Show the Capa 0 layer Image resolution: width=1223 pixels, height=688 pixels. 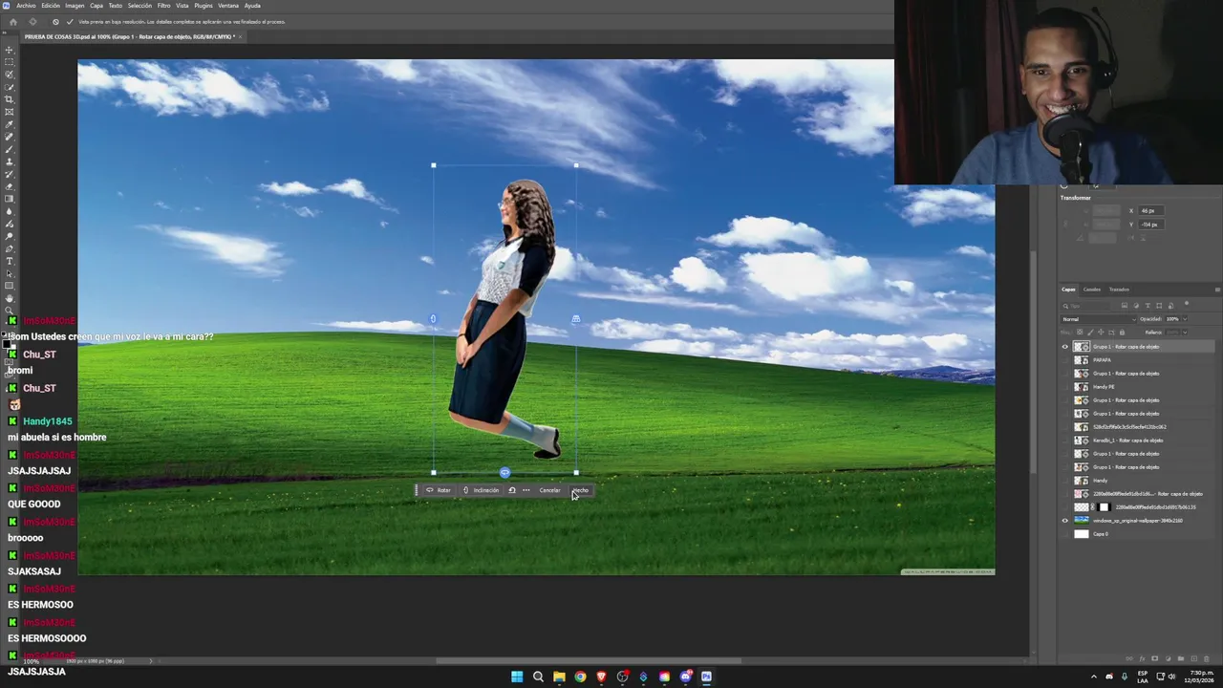pos(1065,534)
